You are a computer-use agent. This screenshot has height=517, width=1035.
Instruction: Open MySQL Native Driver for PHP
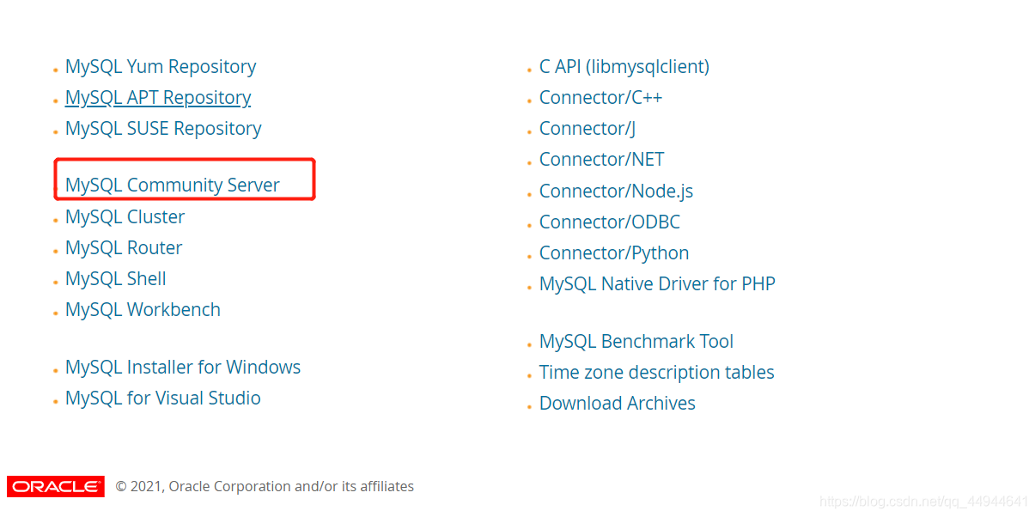(657, 284)
